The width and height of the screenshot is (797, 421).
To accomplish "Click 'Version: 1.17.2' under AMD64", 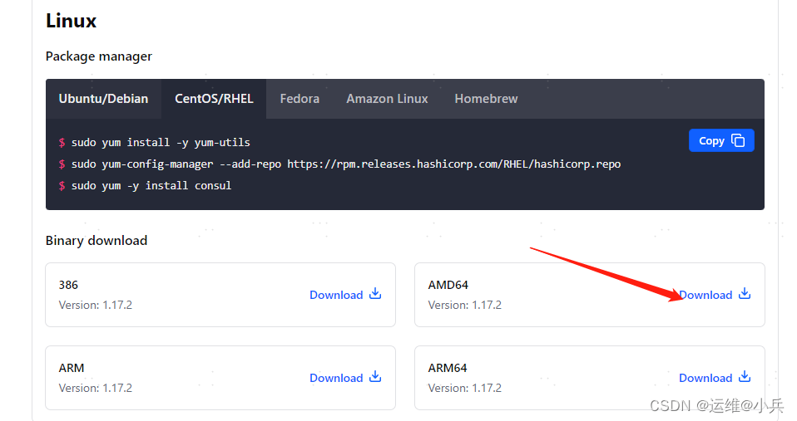I will 464,305.
